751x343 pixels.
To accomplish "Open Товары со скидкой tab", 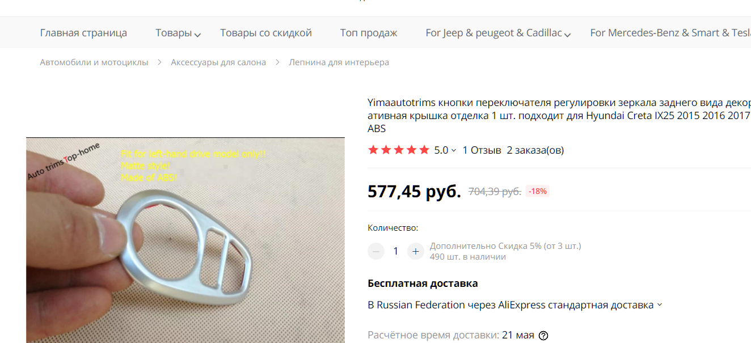I will tap(266, 33).
